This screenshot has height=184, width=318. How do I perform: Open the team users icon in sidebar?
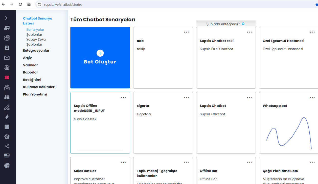pos(7,97)
